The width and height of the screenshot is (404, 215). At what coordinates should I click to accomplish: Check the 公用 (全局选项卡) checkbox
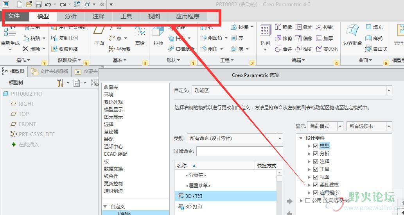coord(308,200)
